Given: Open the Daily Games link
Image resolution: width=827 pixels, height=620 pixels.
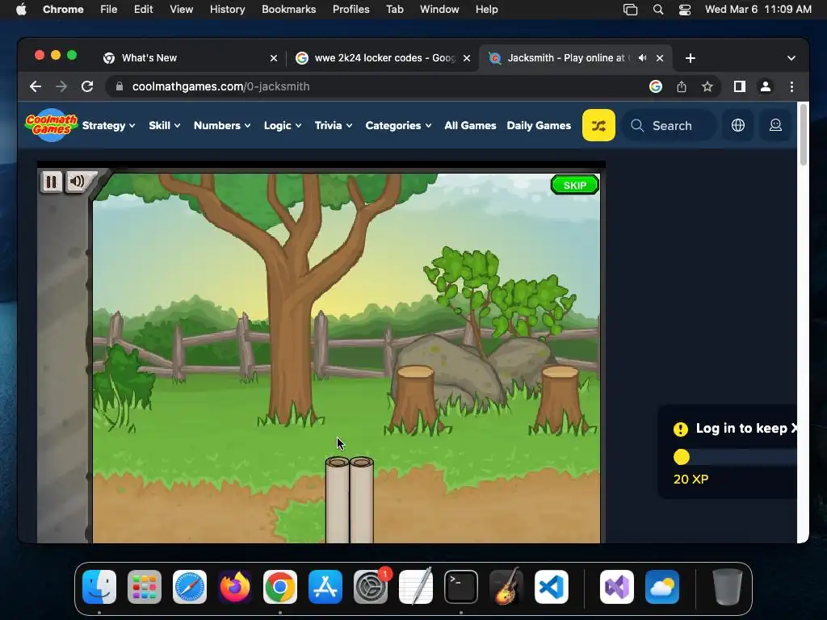Looking at the screenshot, I should click(x=539, y=125).
